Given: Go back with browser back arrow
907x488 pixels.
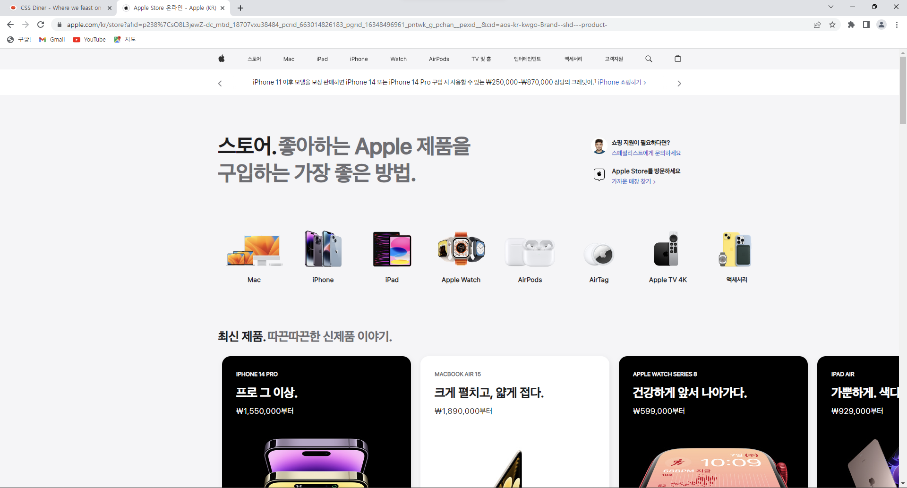Looking at the screenshot, I should click(10, 25).
